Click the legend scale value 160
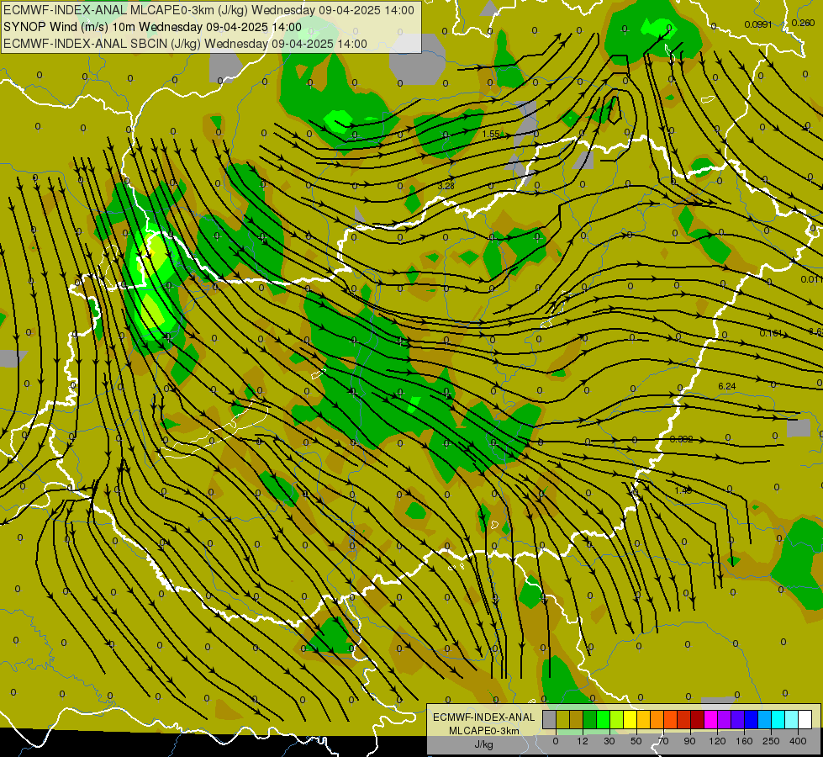Screen dimensions: 823x757 (744, 741)
